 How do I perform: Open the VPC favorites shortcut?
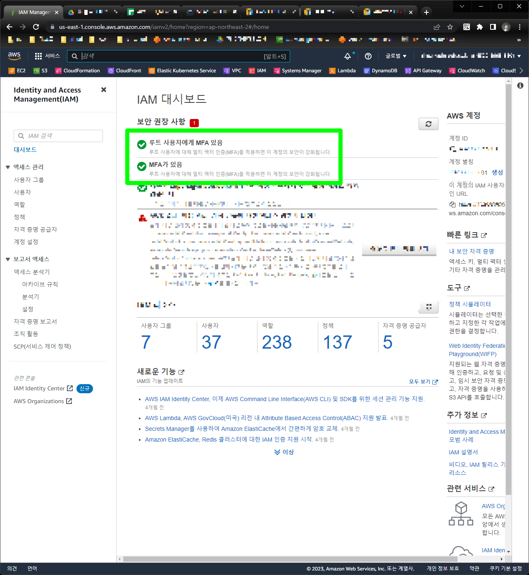point(232,71)
